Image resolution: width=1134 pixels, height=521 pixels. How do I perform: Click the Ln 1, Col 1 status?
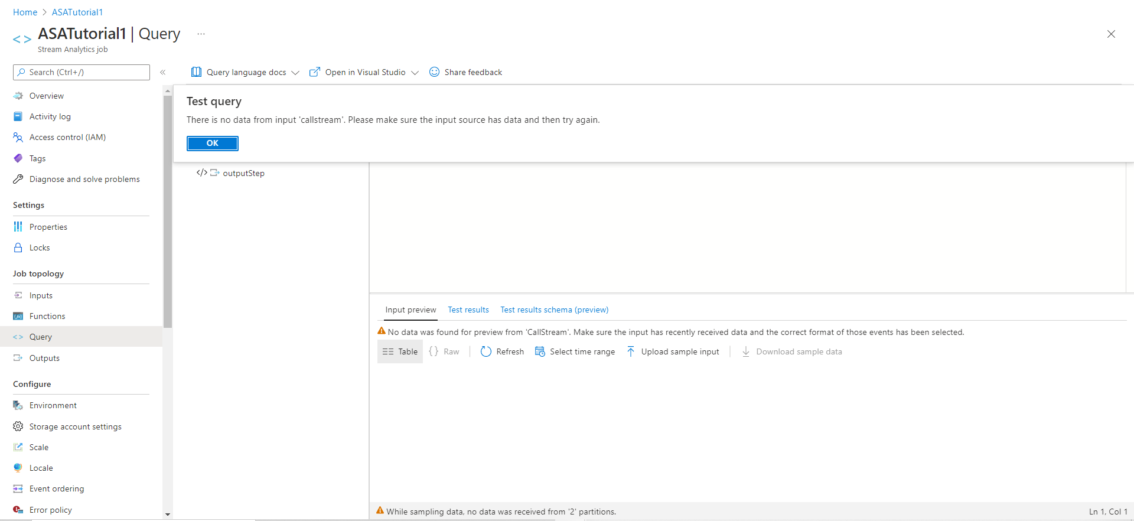[1108, 512]
